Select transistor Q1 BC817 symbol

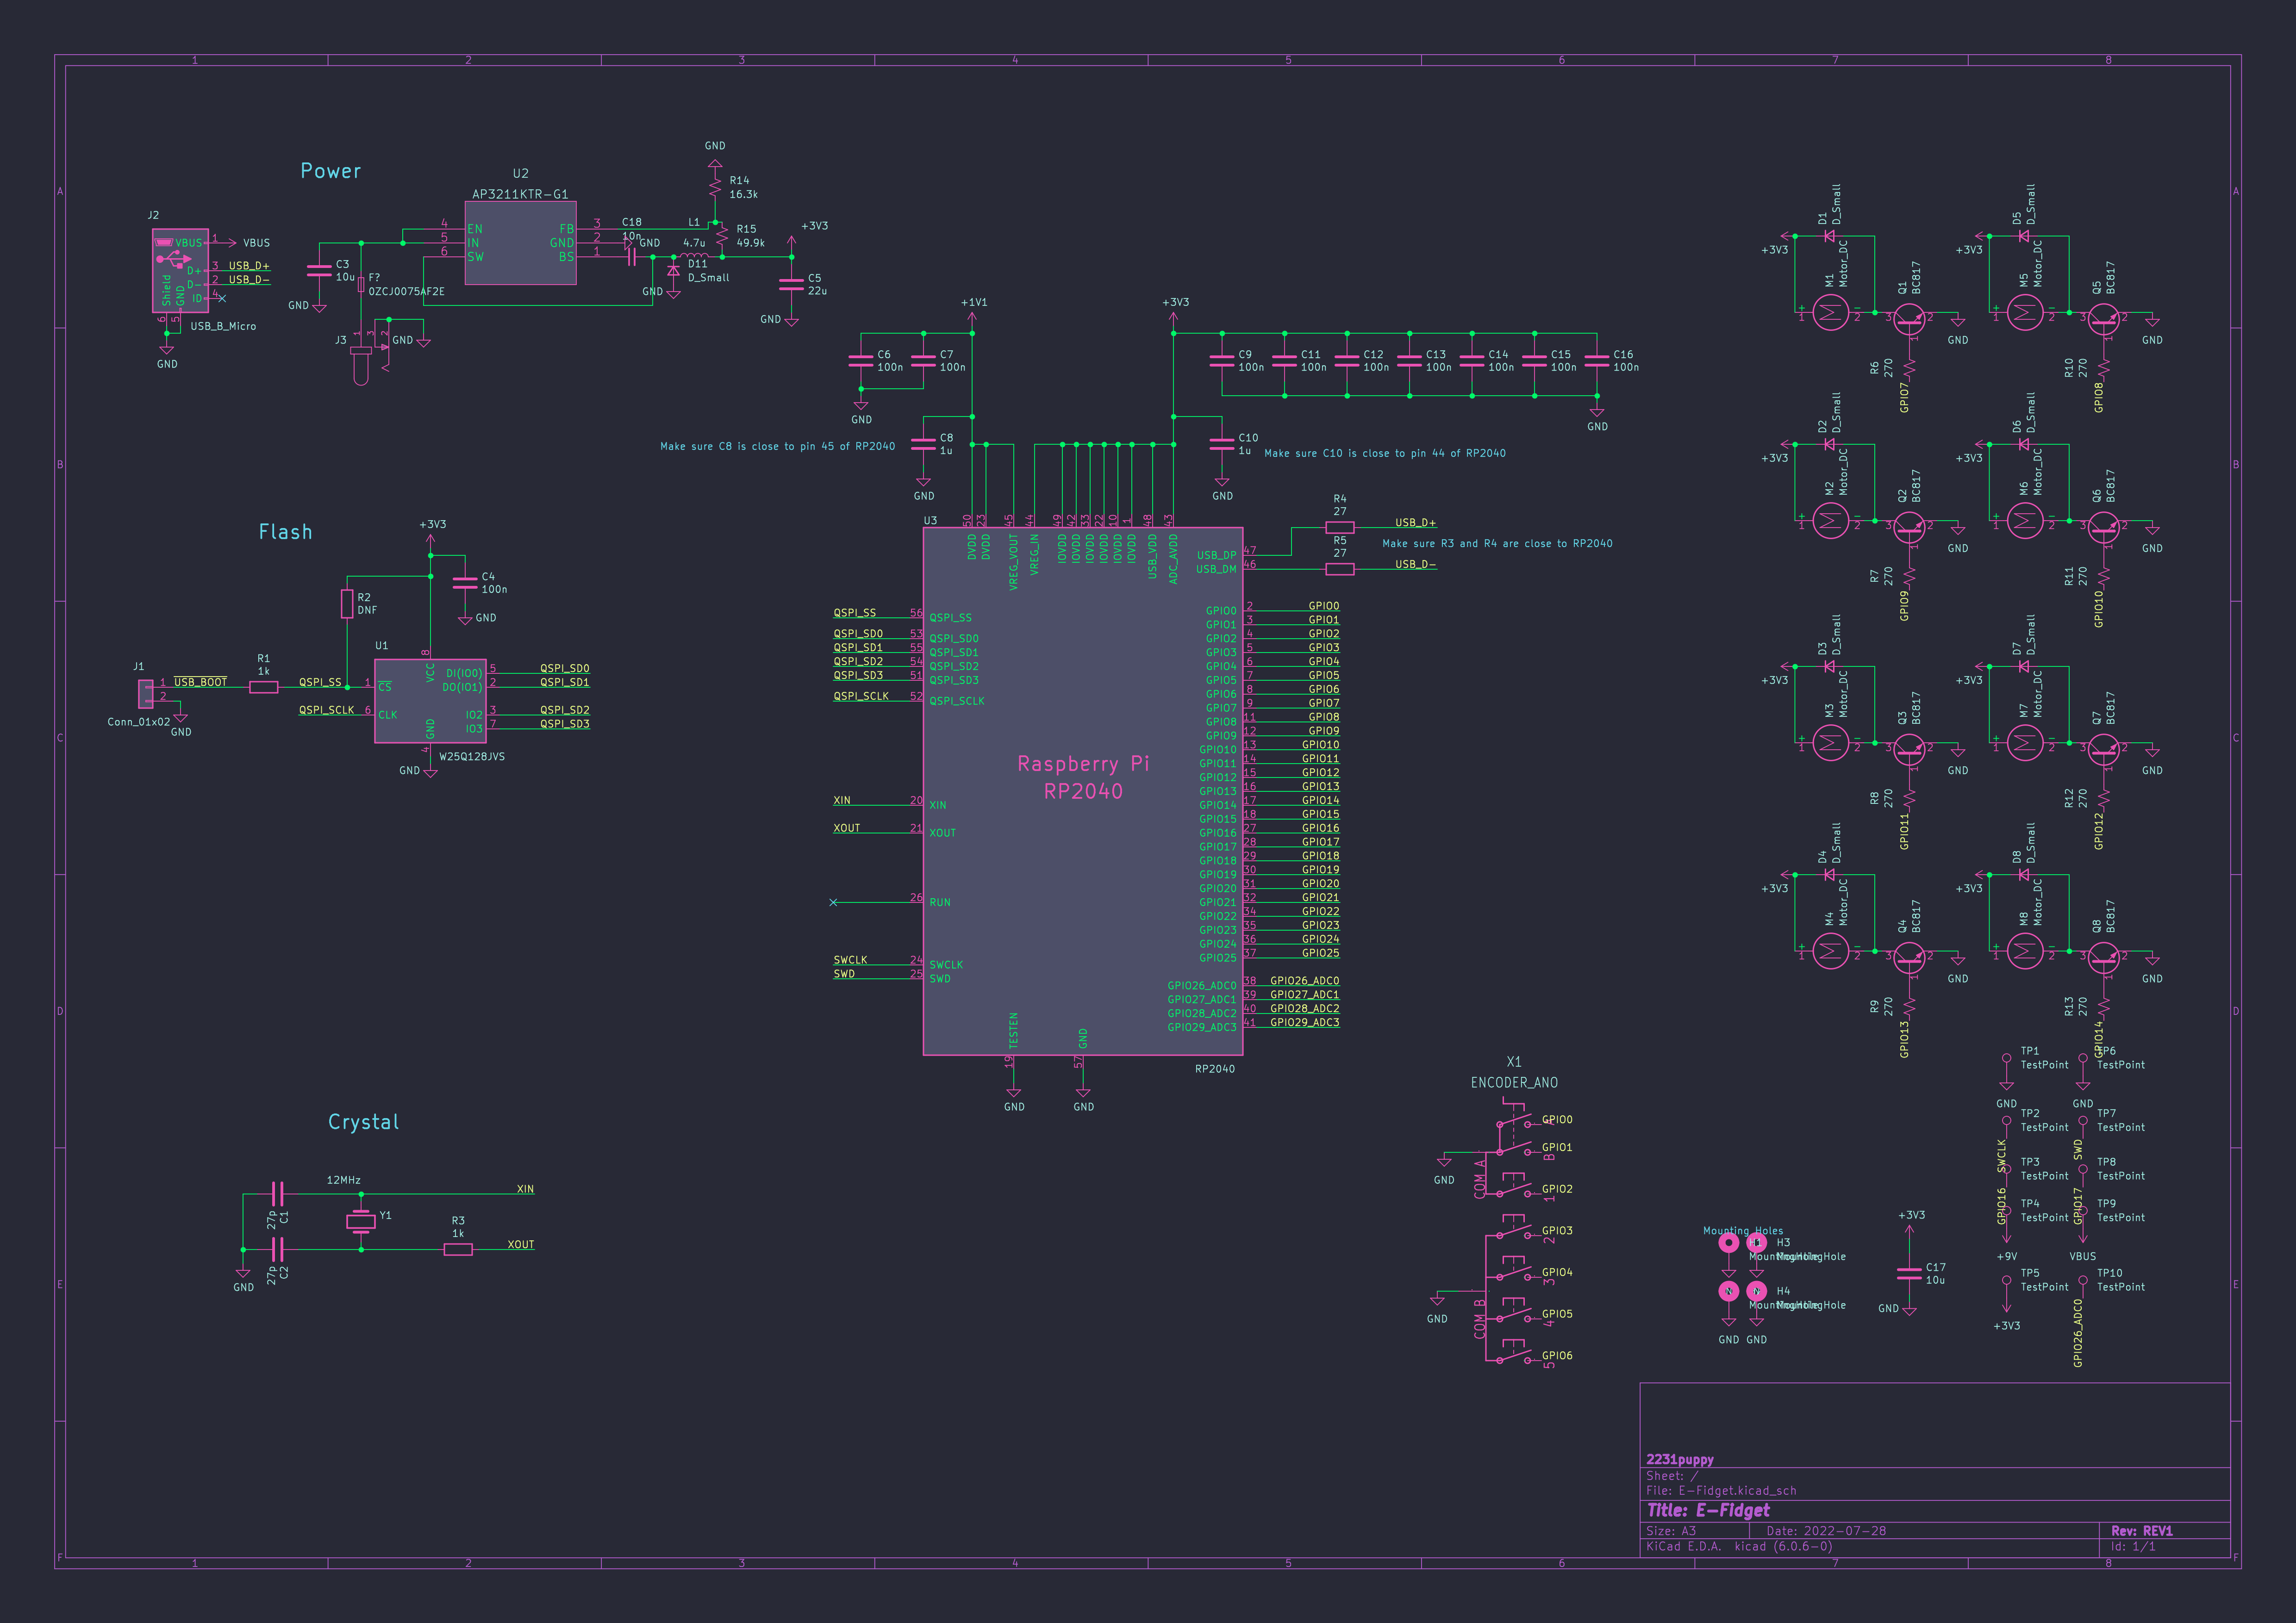(x=1909, y=320)
